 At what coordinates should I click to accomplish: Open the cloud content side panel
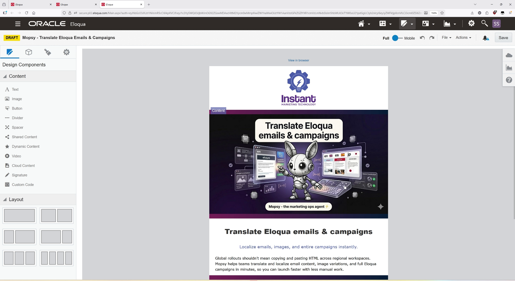(x=509, y=55)
